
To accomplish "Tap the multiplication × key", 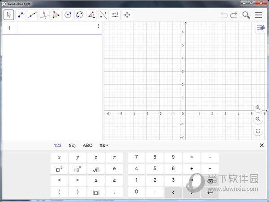I will tap(191, 157).
